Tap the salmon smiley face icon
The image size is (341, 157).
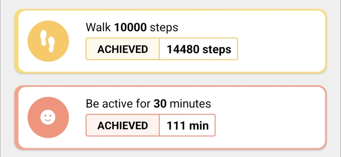pos(48,117)
